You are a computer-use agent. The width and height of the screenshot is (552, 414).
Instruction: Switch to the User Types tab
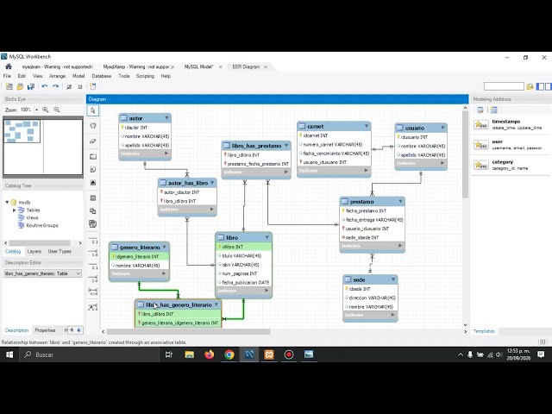tap(60, 251)
